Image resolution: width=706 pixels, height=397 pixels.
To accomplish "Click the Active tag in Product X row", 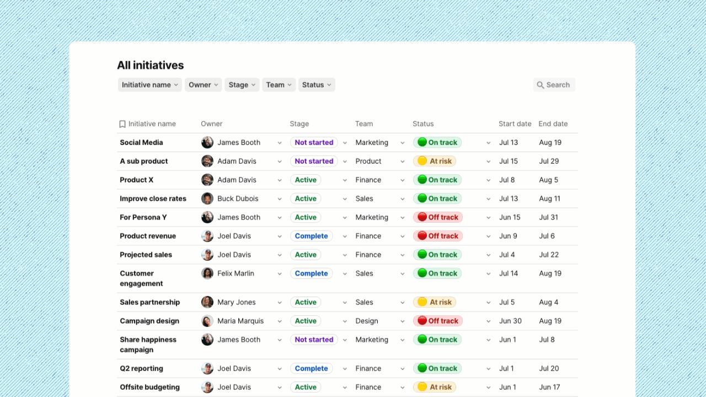I will [306, 180].
